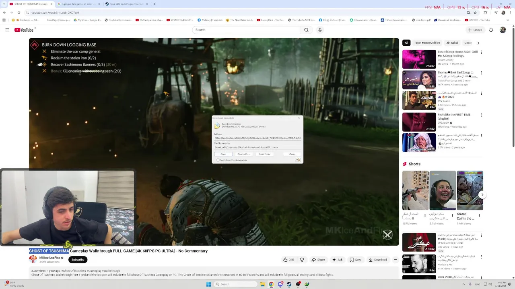This screenshot has height=289, width=515.
Task: Open options menu for the 59:22 video
Action: point(481,235)
